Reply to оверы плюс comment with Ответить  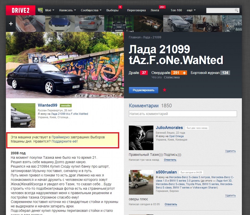[x=171, y=204]
